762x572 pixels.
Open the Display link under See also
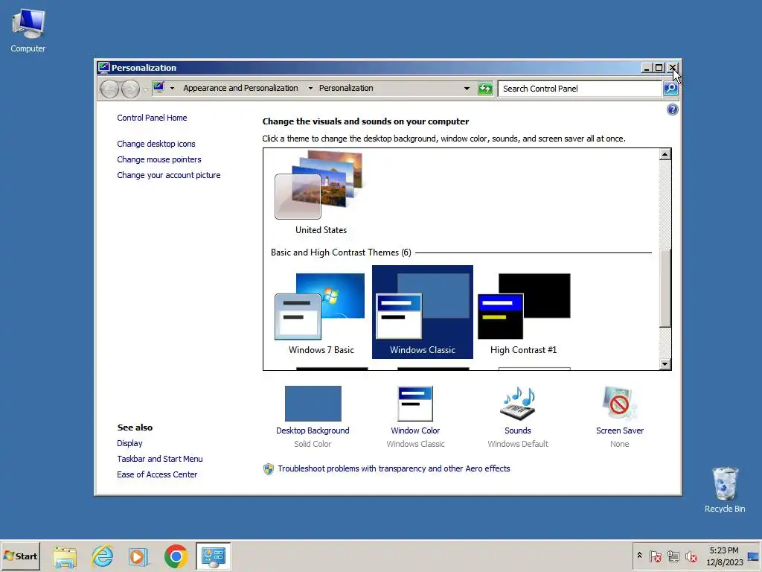click(x=129, y=444)
